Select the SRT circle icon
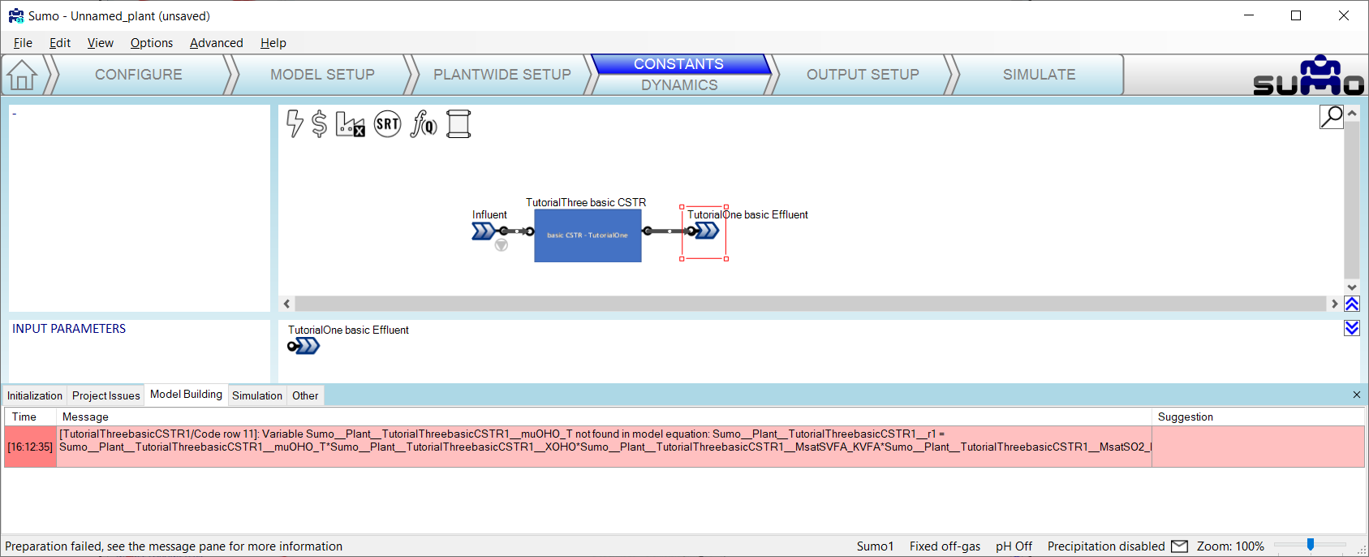1369x557 pixels. click(x=387, y=123)
